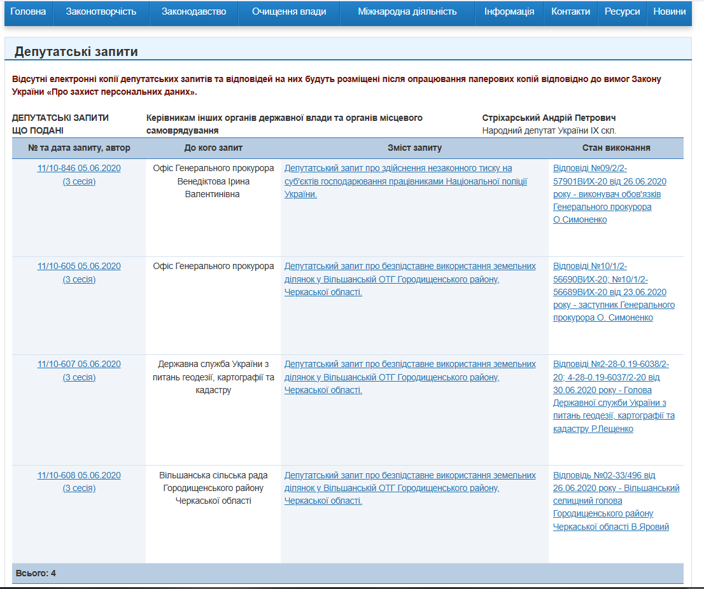Open the request about незаконного тиску на суб'єктів господарювання
This screenshot has height=589, width=704.
coord(405,181)
